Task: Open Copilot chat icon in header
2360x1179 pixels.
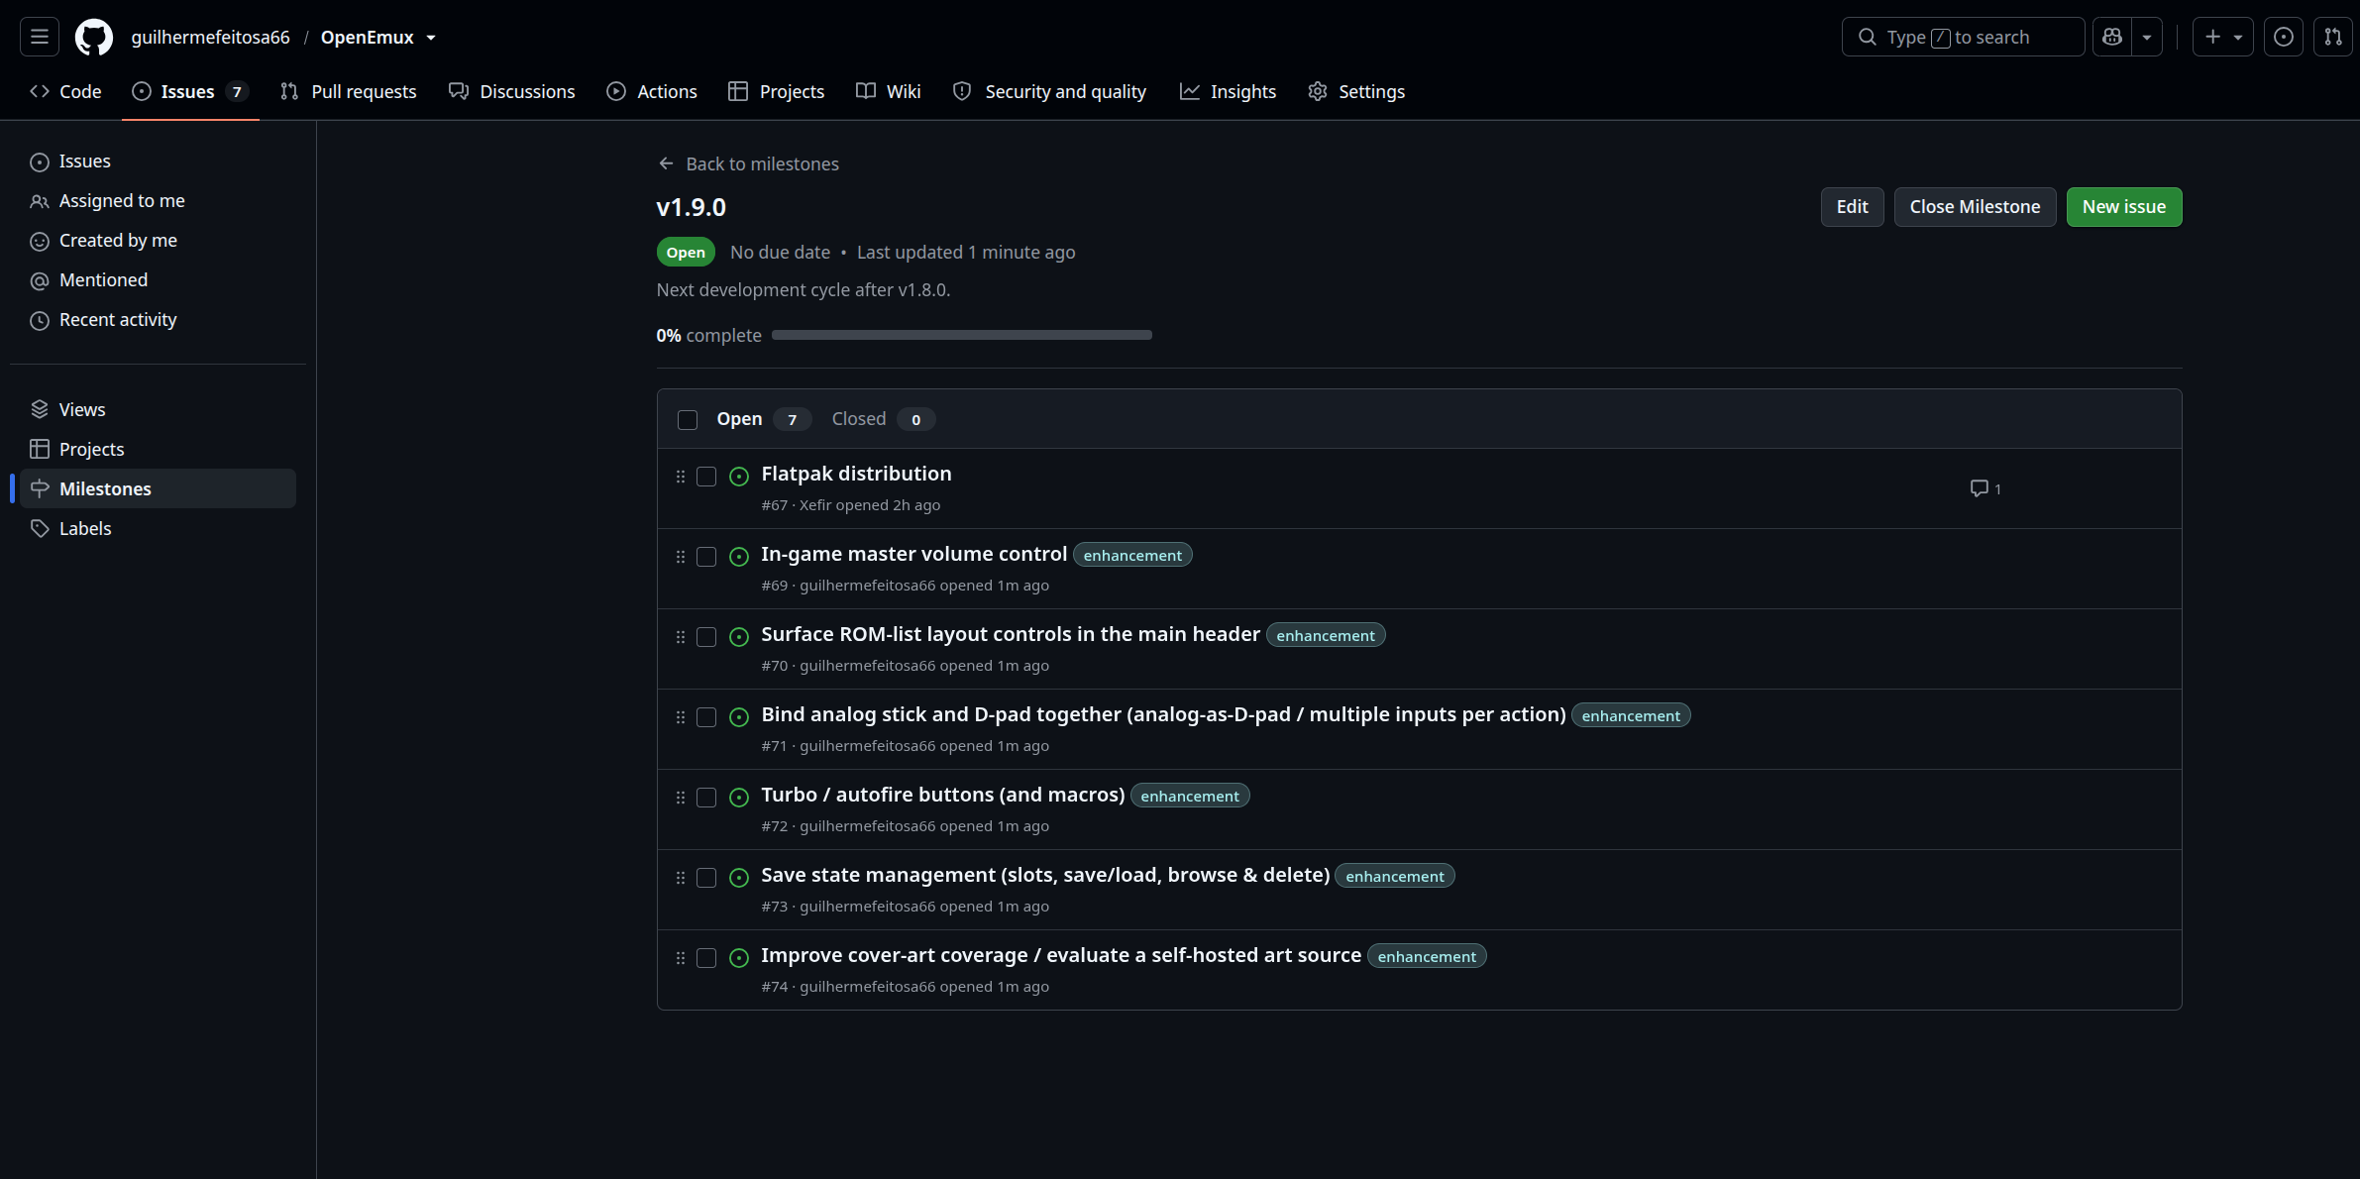Action: [2112, 37]
